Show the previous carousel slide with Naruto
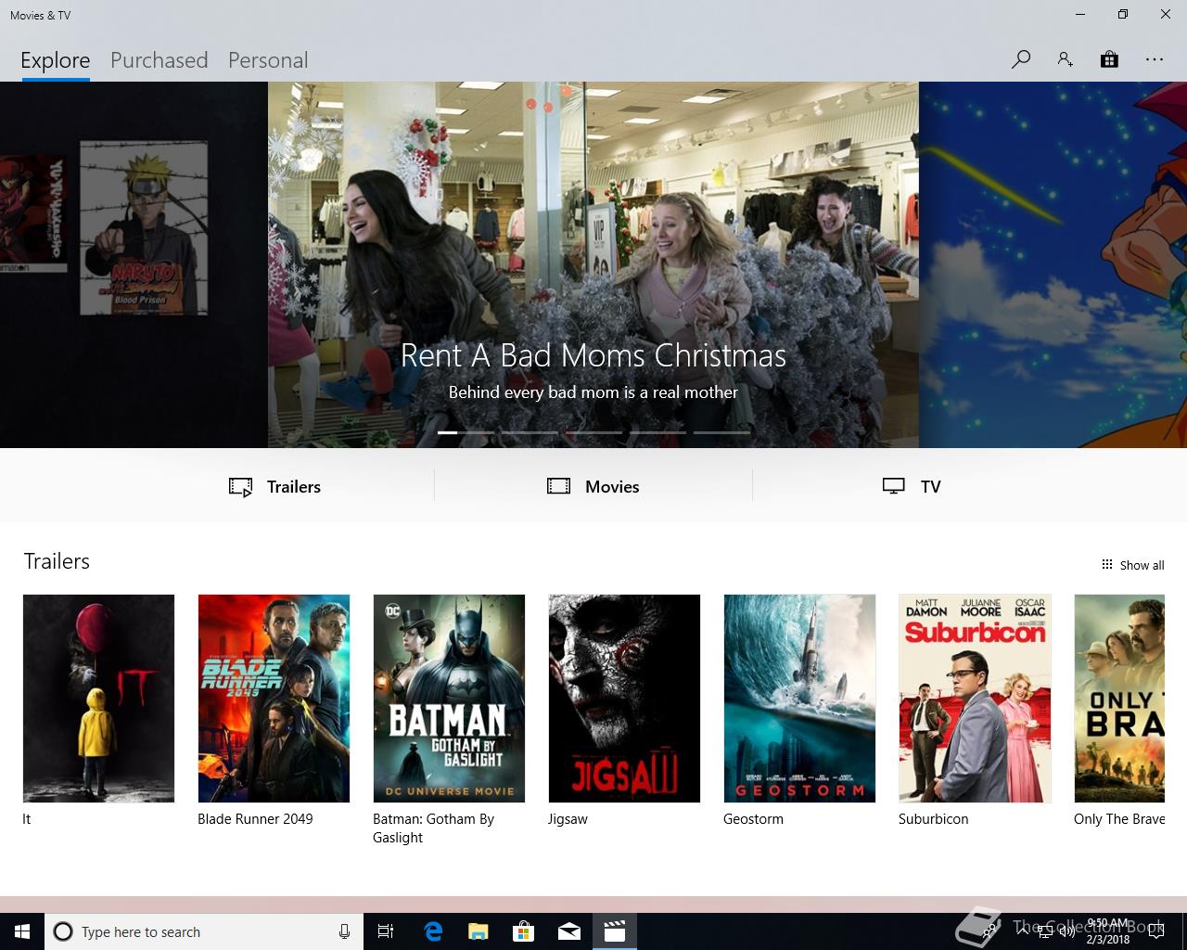 tap(134, 264)
